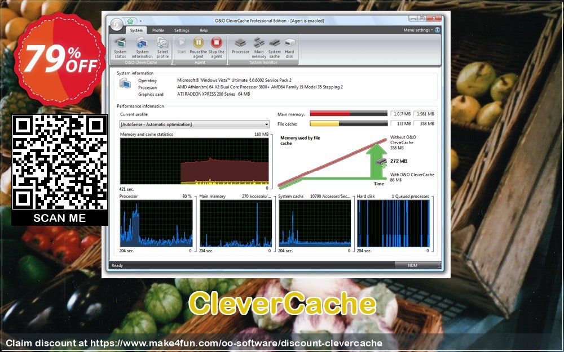Open the System status view
The height and width of the screenshot is (352, 564).
120,47
